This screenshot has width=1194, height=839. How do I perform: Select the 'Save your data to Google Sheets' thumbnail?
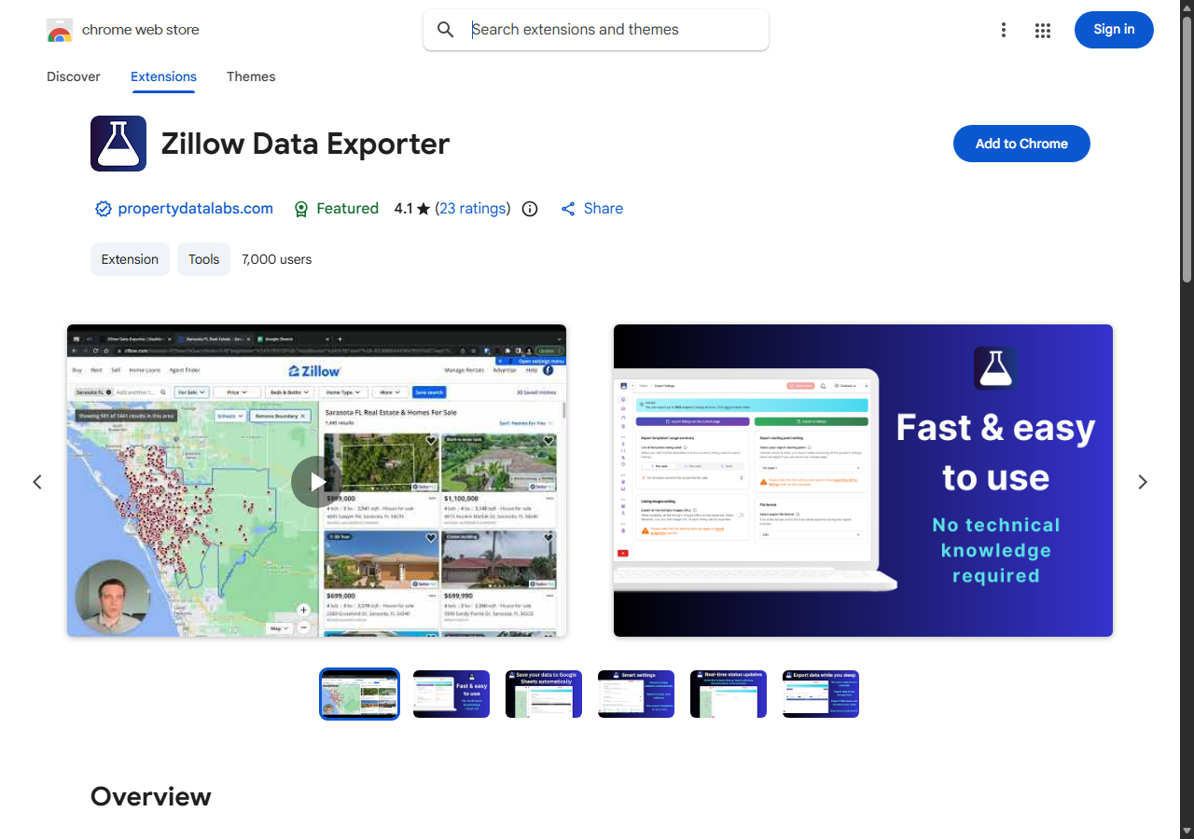544,694
